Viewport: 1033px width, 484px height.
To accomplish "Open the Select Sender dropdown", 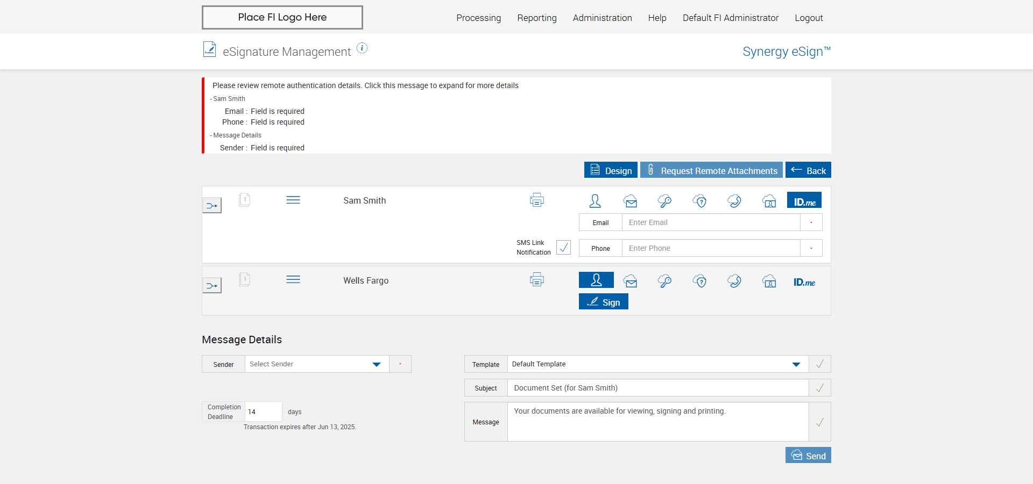I will (317, 364).
